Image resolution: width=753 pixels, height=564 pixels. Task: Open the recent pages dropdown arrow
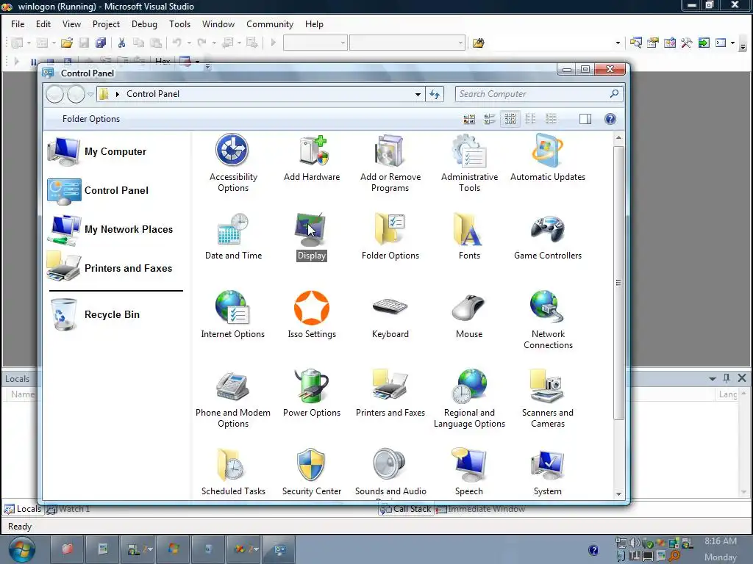coord(90,95)
